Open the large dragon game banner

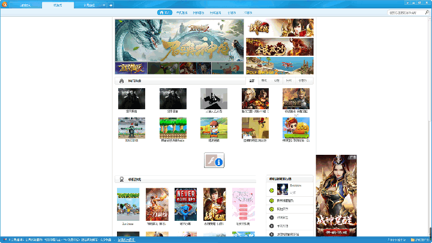coord(179,40)
